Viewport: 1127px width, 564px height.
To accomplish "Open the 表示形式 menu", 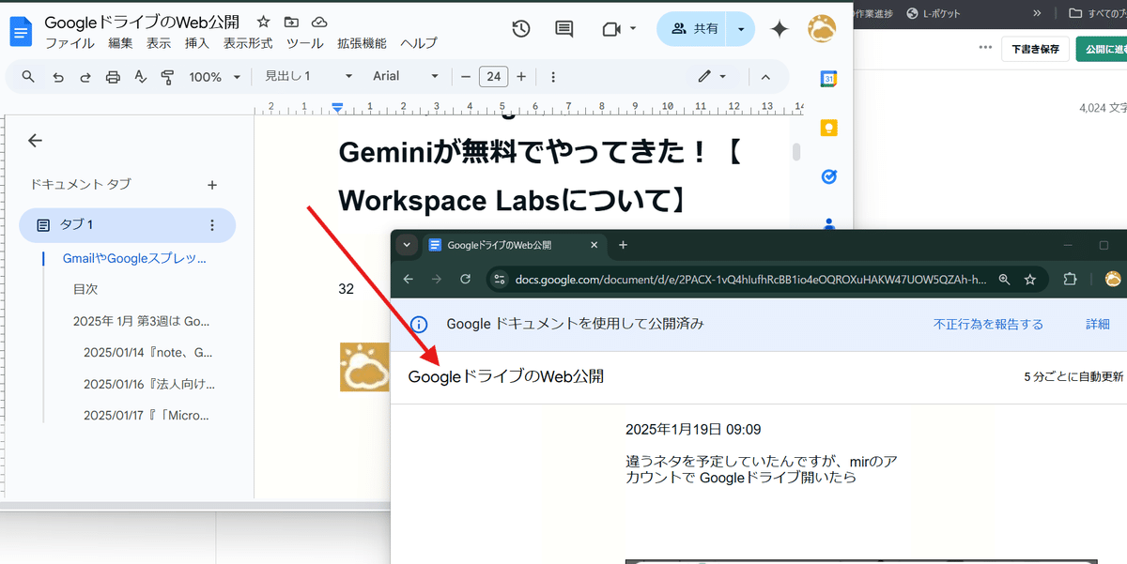I will pyautogui.click(x=248, y=43).
